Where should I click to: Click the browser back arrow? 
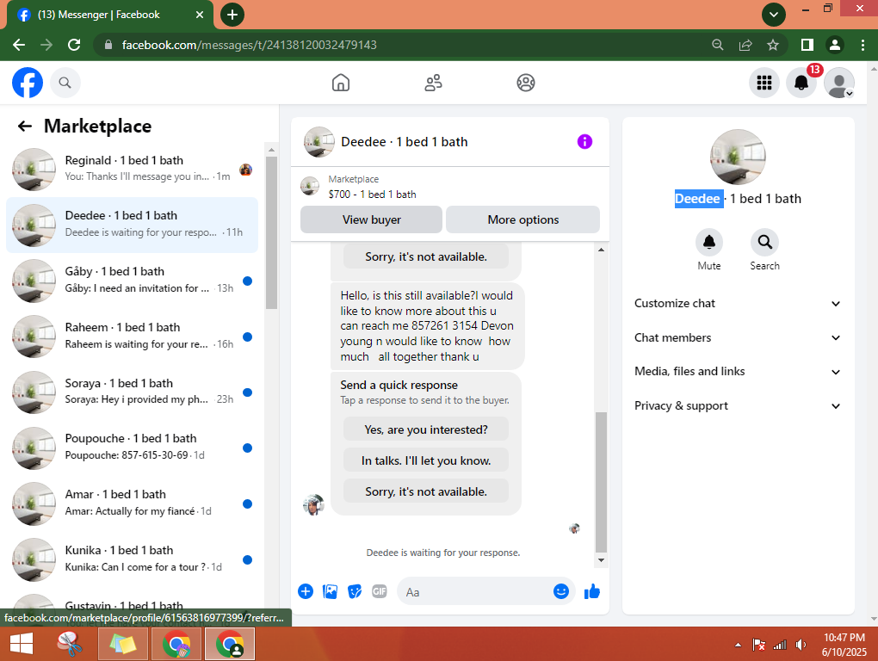click(x=18, y=45)
